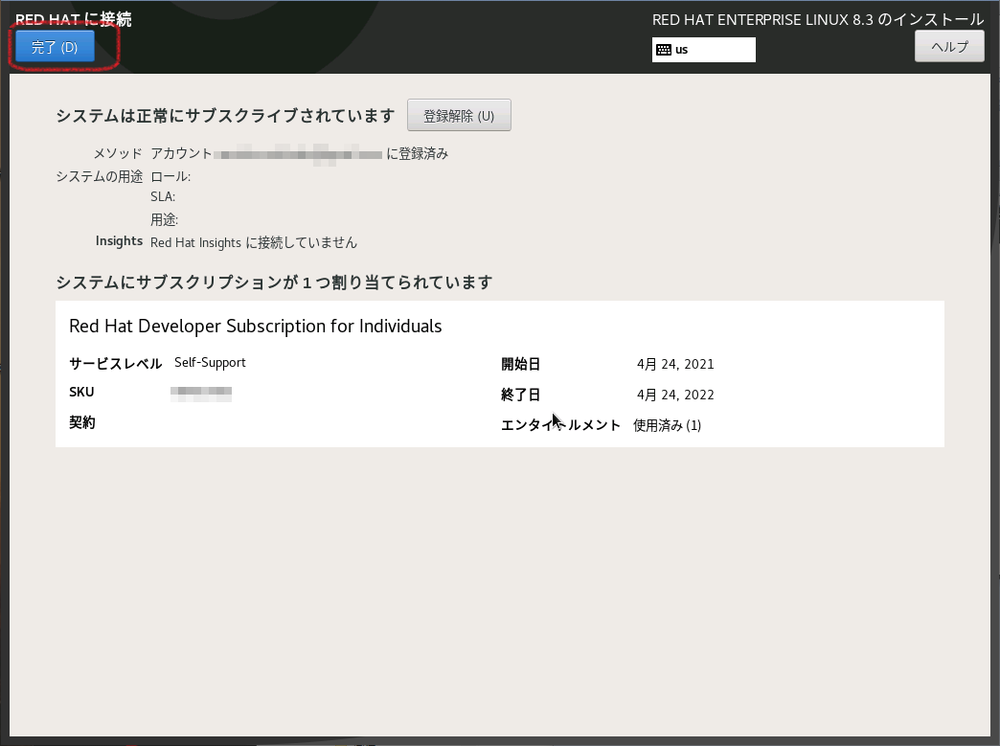Click the end date 4月 24, 2022
Screen dimensions: 1000x746
click(674, 395)
